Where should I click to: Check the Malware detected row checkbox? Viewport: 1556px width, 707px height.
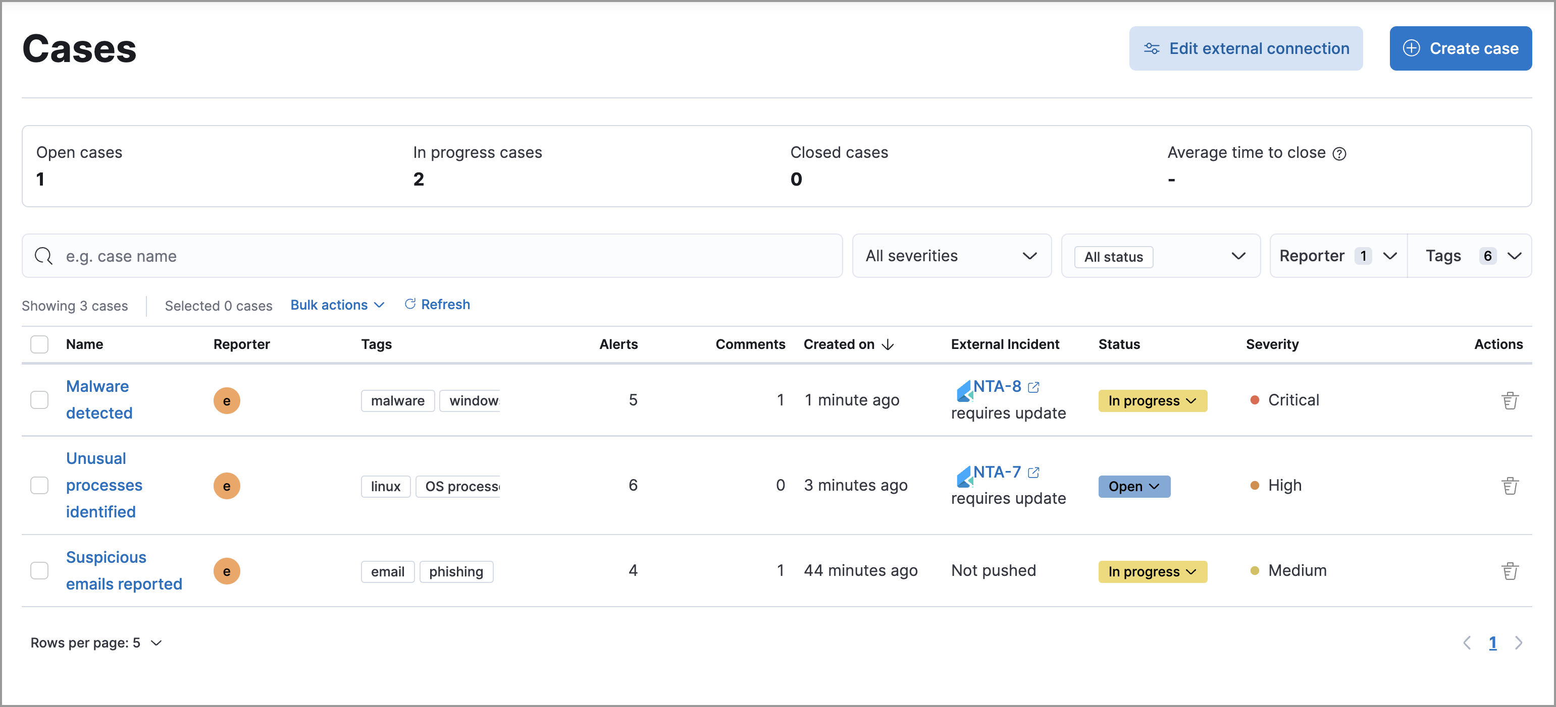coord(39,400)
